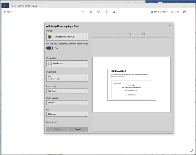
Task: Click the Cancel button
Action: [78, 129]
